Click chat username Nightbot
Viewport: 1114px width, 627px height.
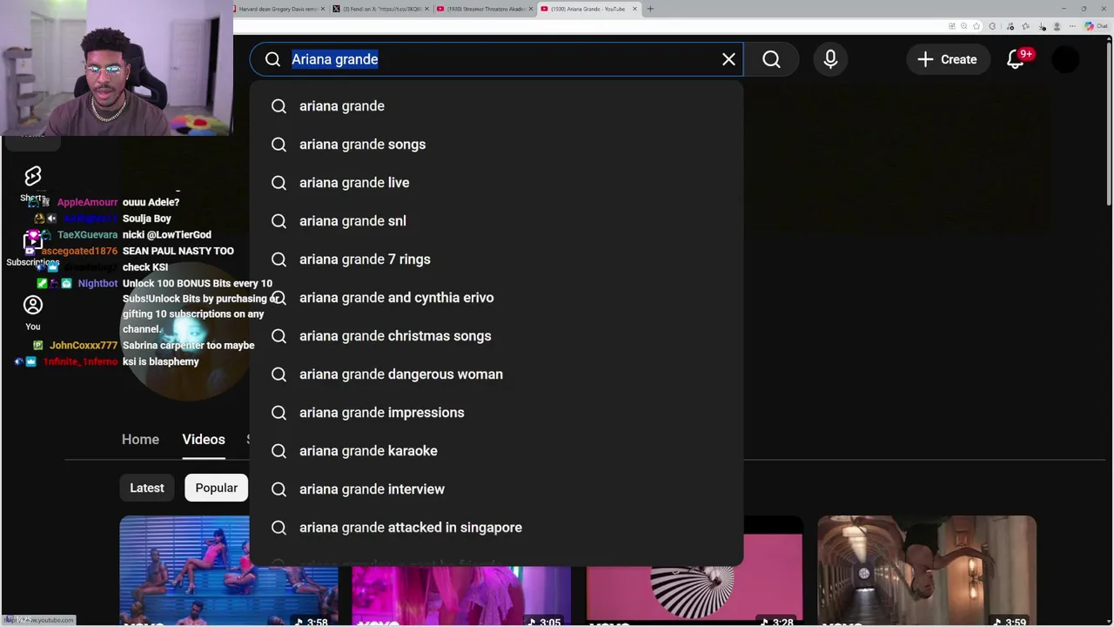[97, 284]
